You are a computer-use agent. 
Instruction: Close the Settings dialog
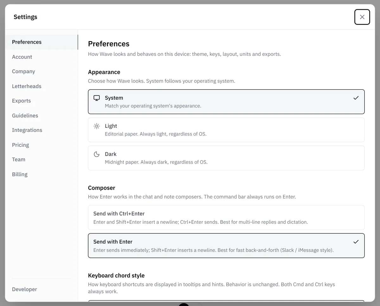pos(362,17)
